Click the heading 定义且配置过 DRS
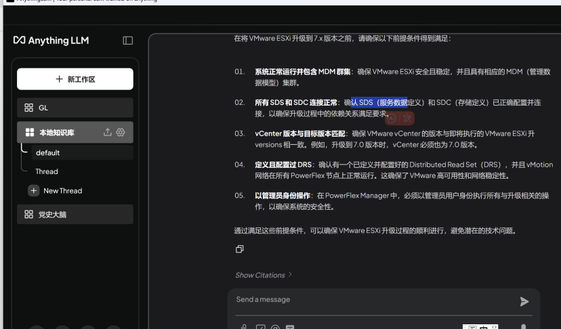 pyautogui.click(x=283, y=165)
